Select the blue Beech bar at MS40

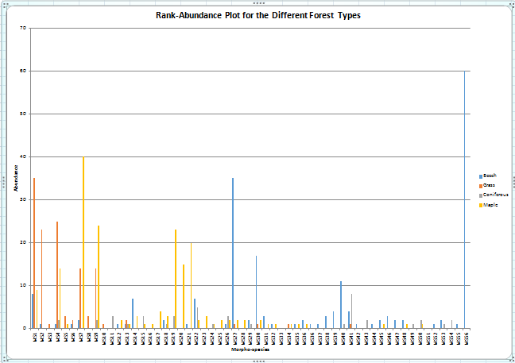click(341, 304)
